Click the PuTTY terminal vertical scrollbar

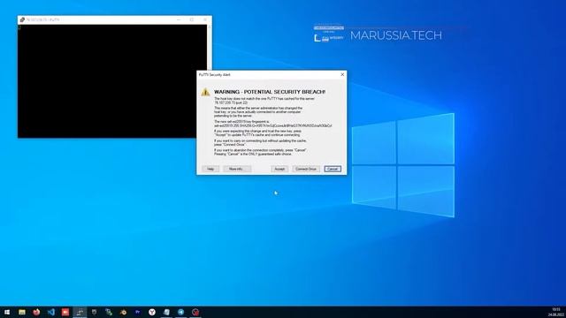point(210,47)
